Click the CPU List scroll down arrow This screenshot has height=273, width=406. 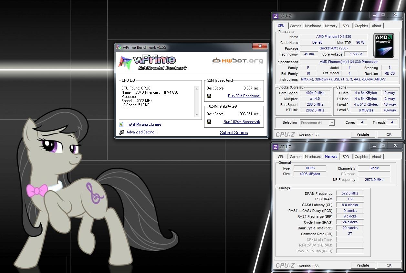pyautogui.click(x=197, y=115)
